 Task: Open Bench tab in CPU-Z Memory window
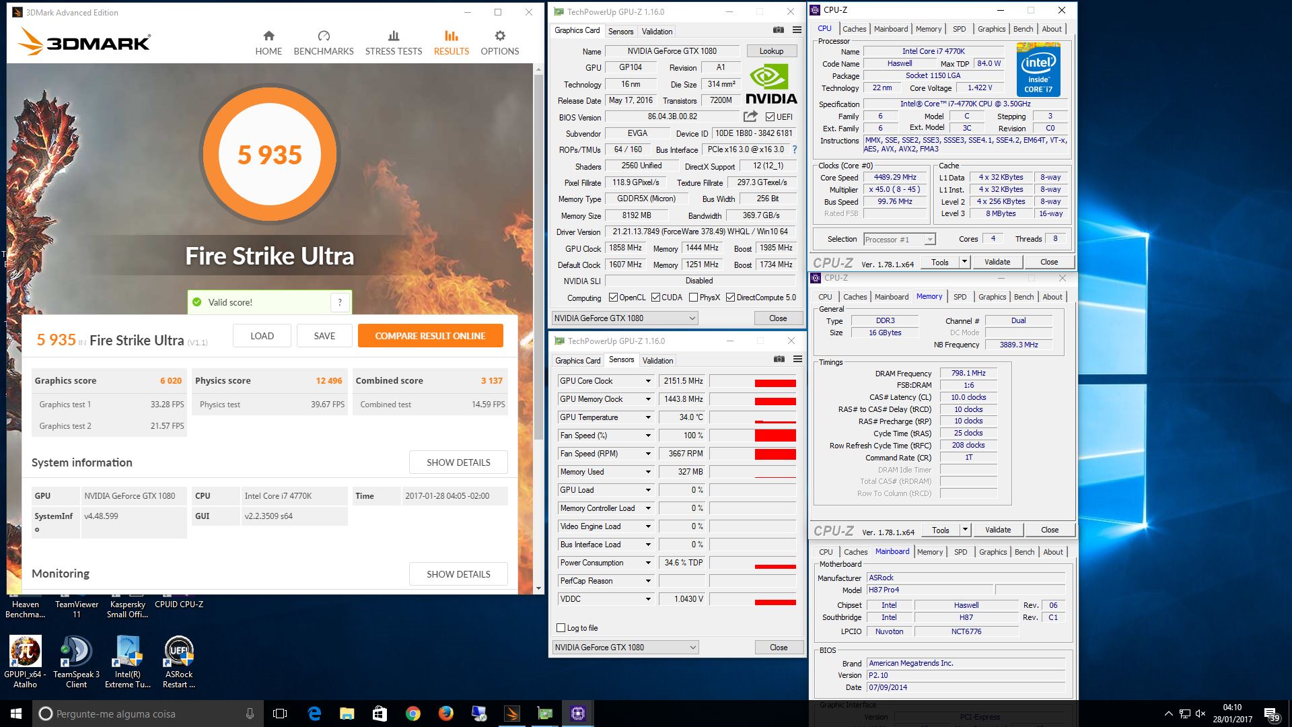[1024, 297]
